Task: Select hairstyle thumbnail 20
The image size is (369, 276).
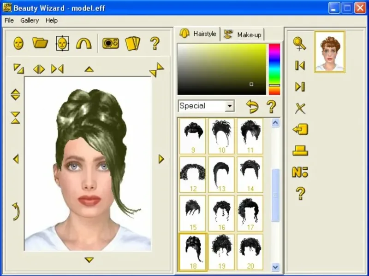Action: [250, 252]
